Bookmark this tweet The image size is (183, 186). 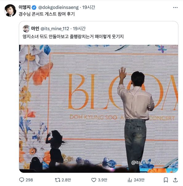(166, 180)
